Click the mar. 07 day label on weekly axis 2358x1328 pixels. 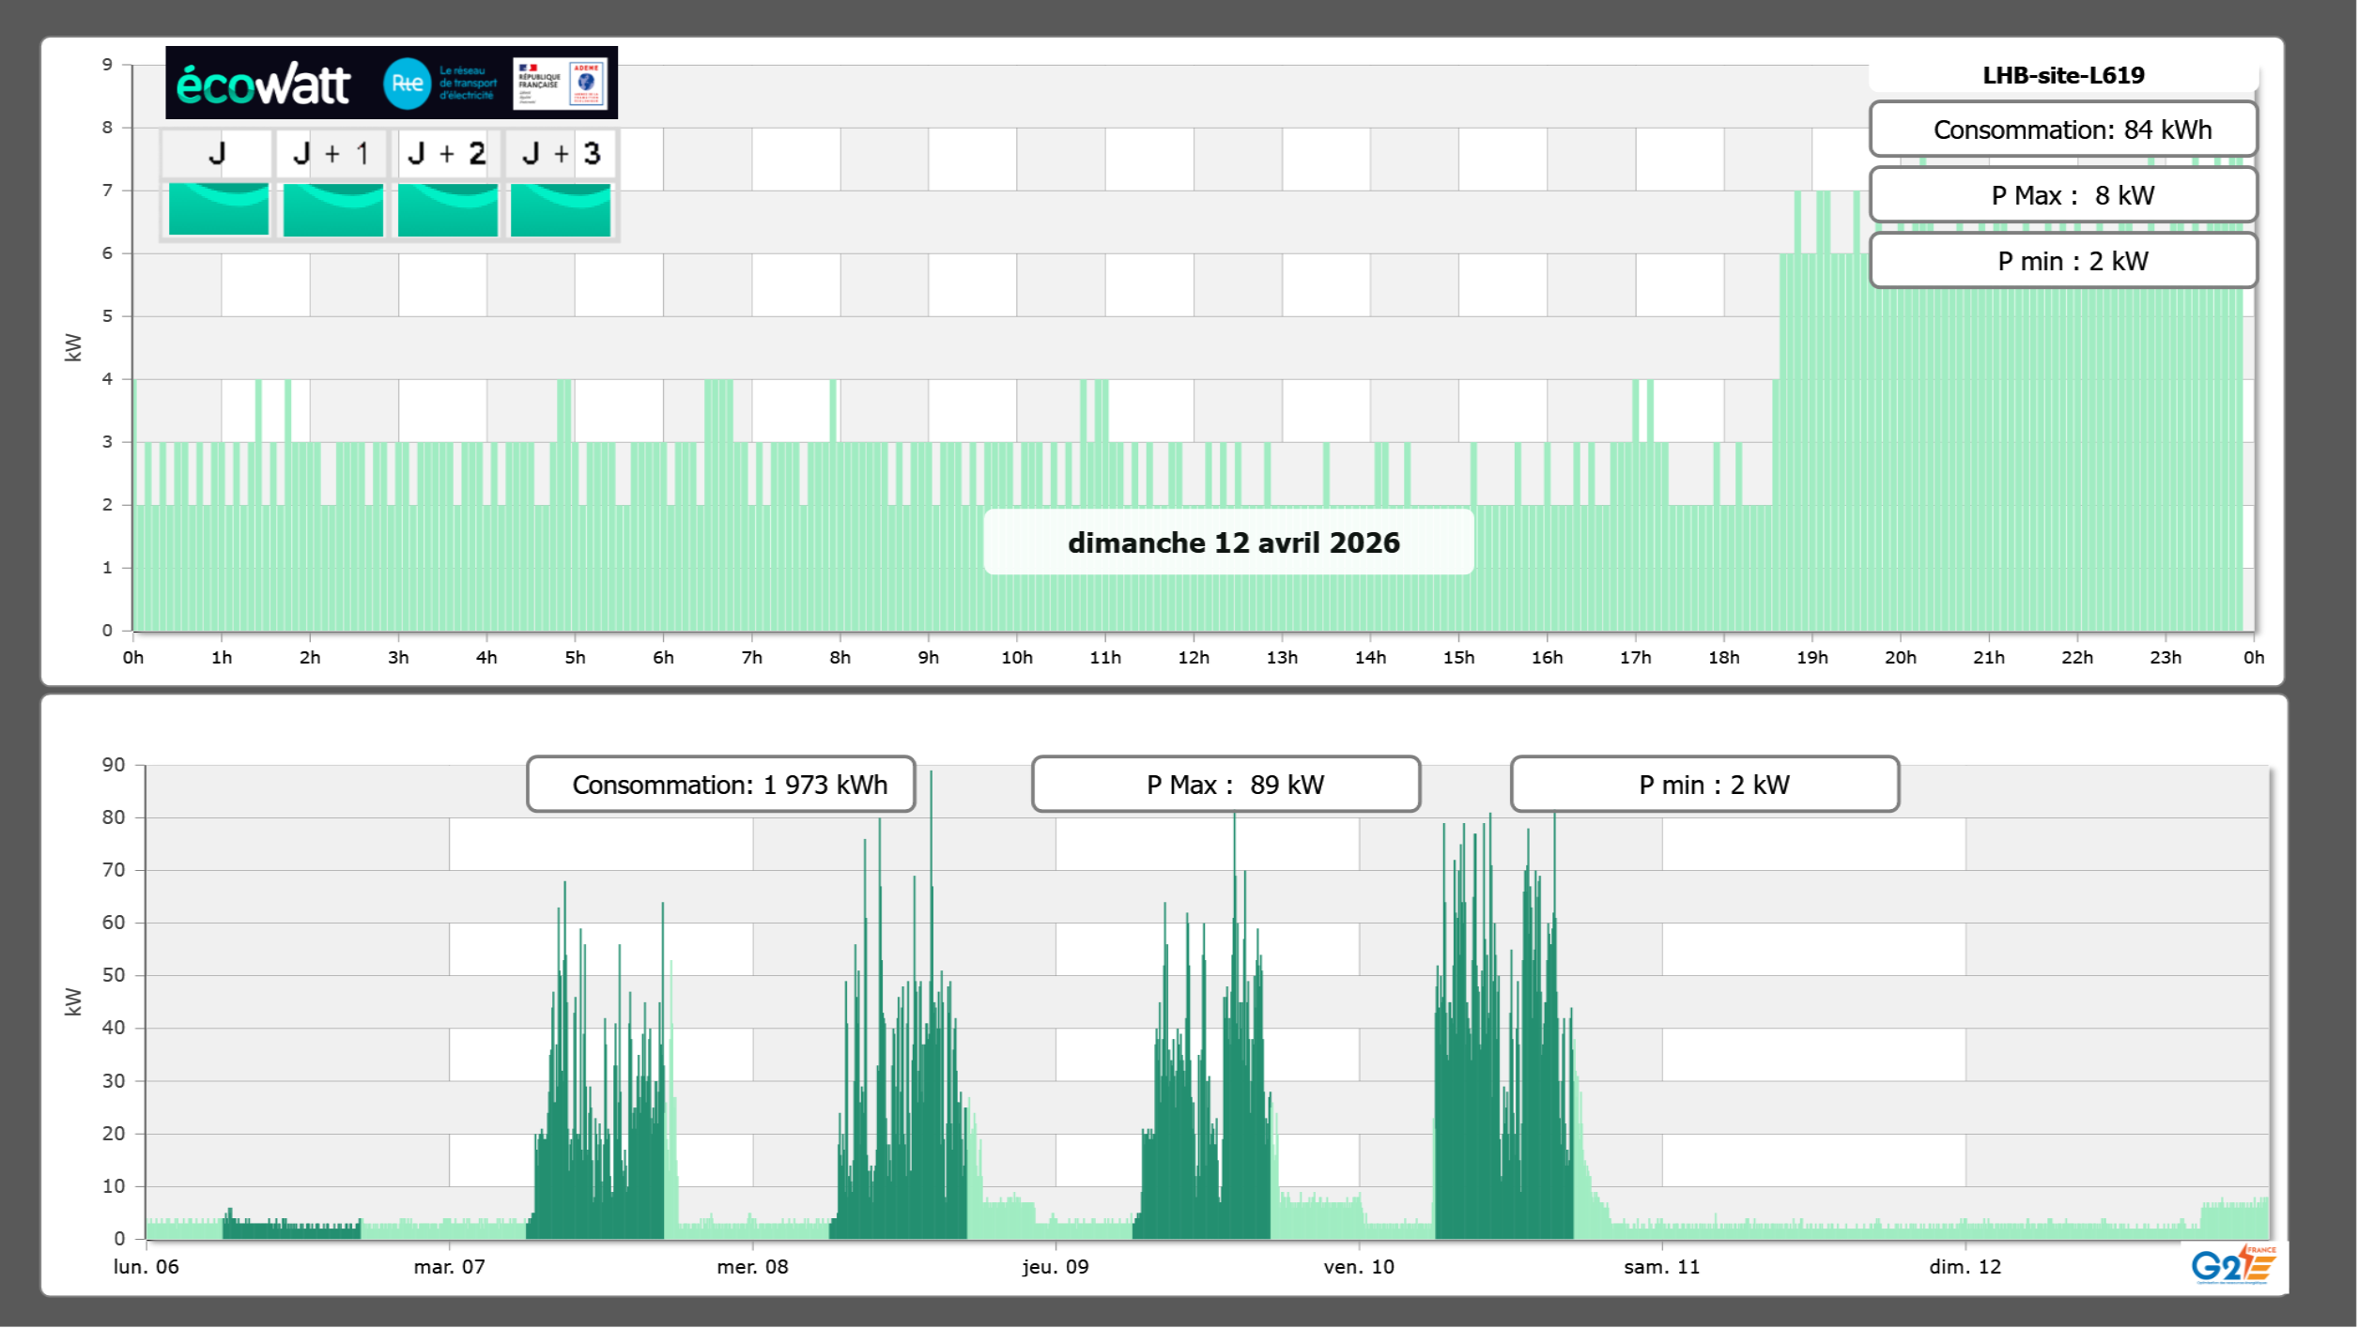[449, 1267]
